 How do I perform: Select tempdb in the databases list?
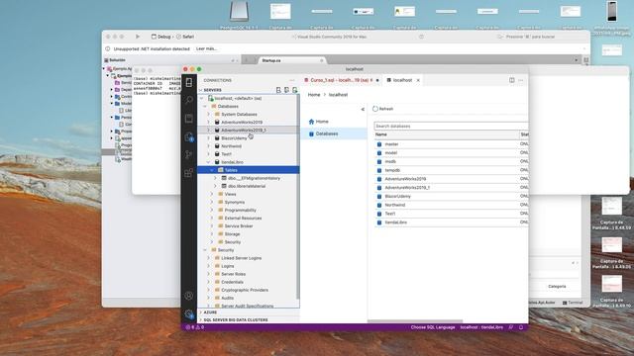coord(392,170)
